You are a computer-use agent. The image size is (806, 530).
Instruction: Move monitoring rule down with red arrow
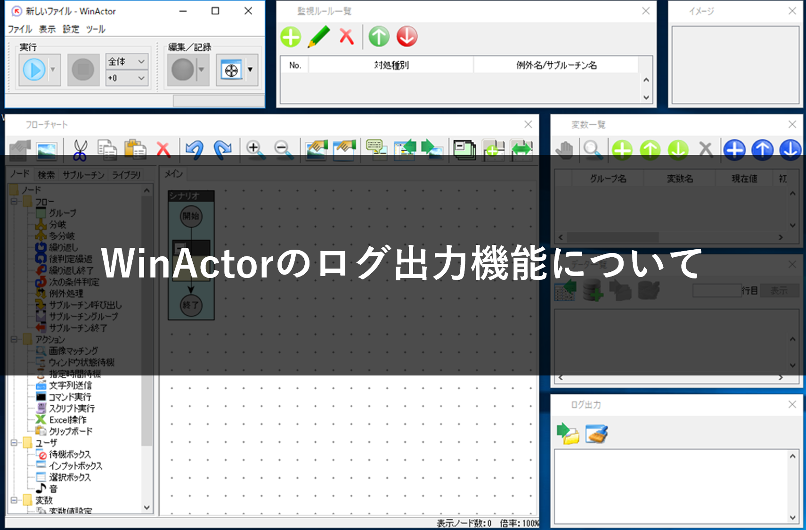tap(407, 37)
